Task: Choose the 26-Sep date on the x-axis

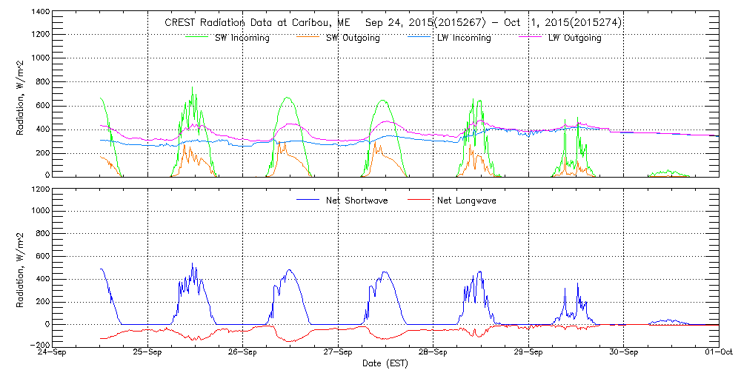Action: [243, 352]
